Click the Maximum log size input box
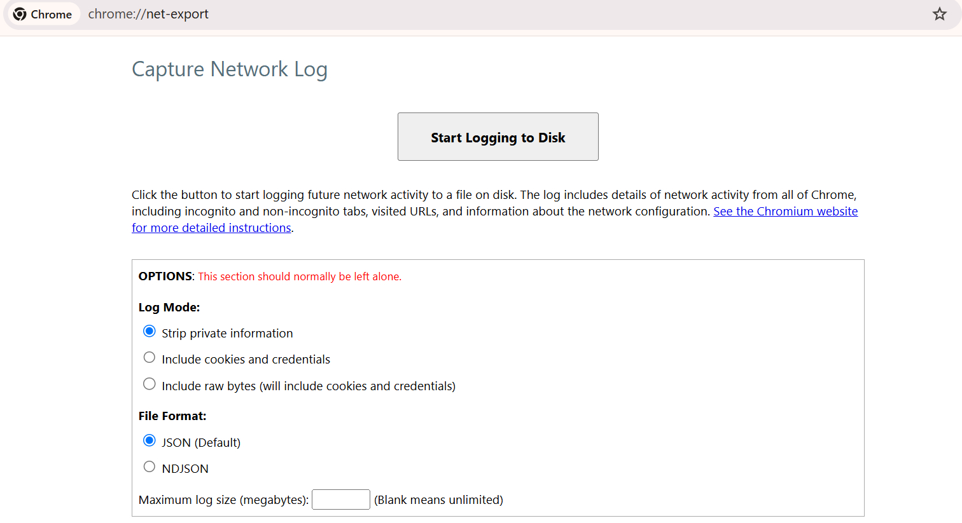The image size is (962, 523). click(x=341, y=499)
